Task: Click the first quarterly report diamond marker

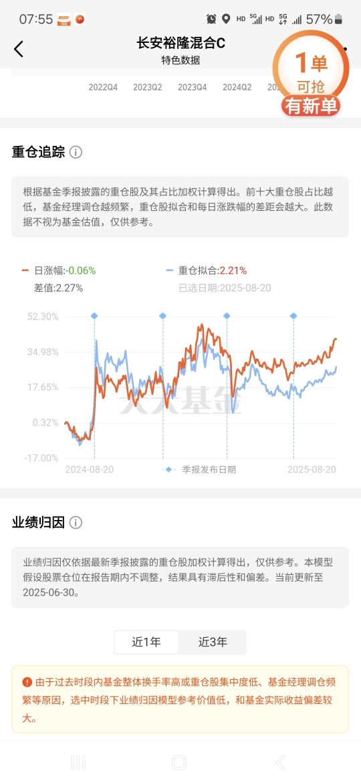Action: point(94,316)
